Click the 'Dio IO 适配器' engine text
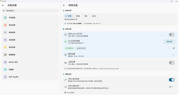179x95 pixels. 77,23
